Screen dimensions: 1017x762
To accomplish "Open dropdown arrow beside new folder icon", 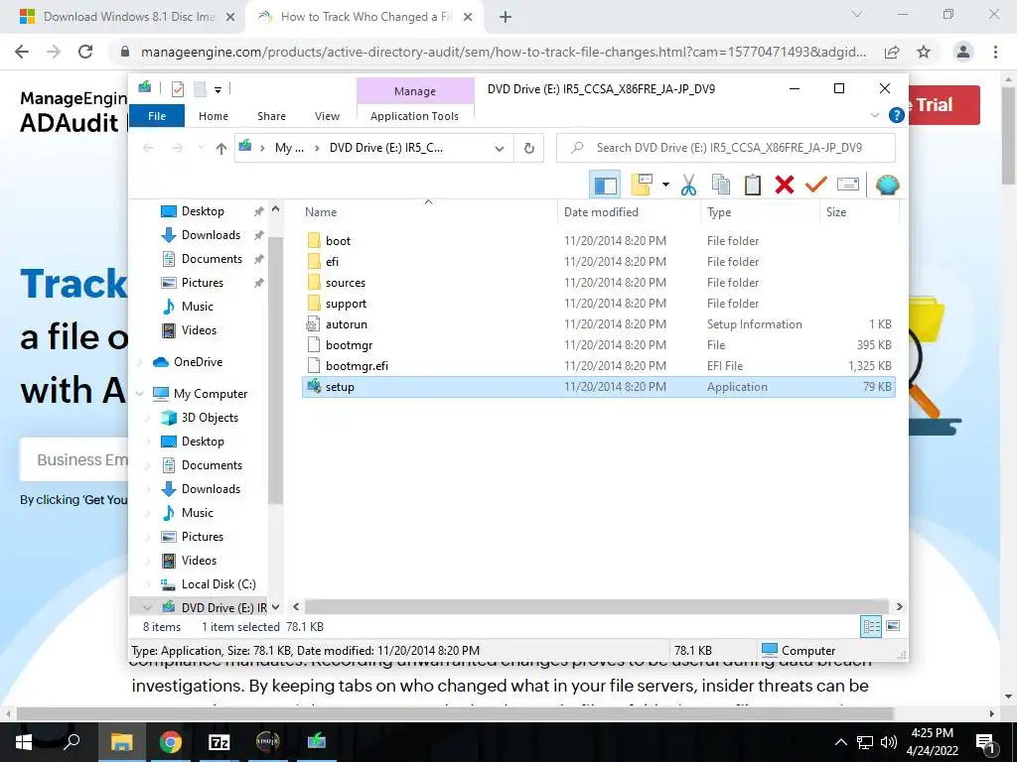I will point(665,185).
